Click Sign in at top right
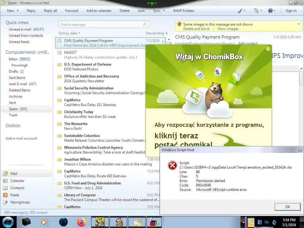 [291, 11]
